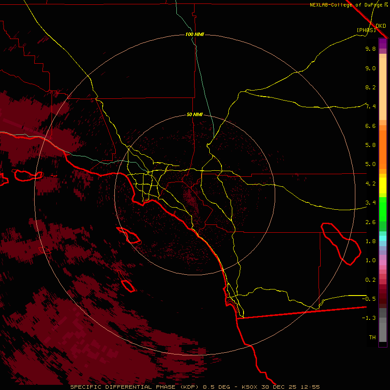The height and width of the screenshot is (390, 390).
Task: Click the 5.0 value on color scale
Action: point(370,164)
